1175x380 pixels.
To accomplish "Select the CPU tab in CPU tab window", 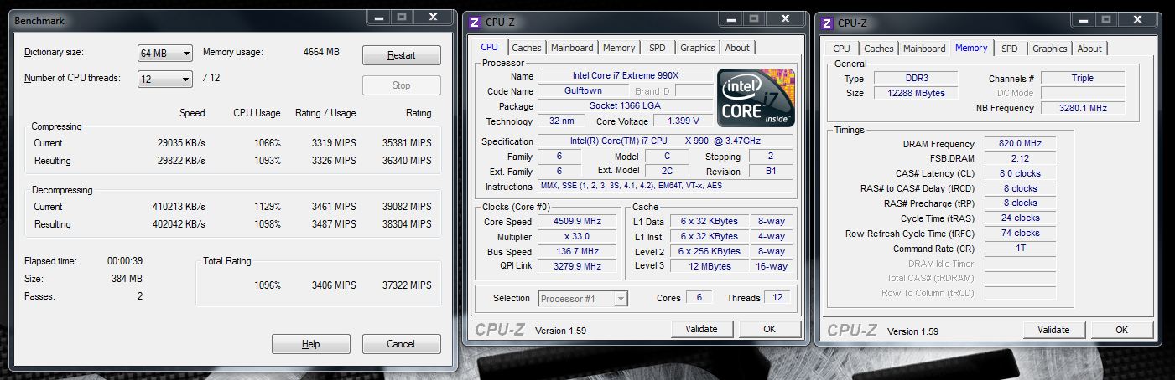I will pyautogui.click(x=490, y=47).
